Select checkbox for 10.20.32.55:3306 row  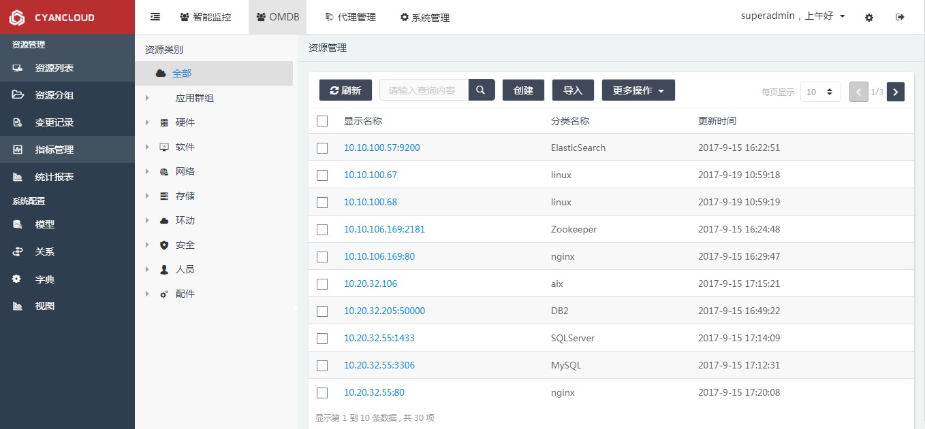point(322,366)
